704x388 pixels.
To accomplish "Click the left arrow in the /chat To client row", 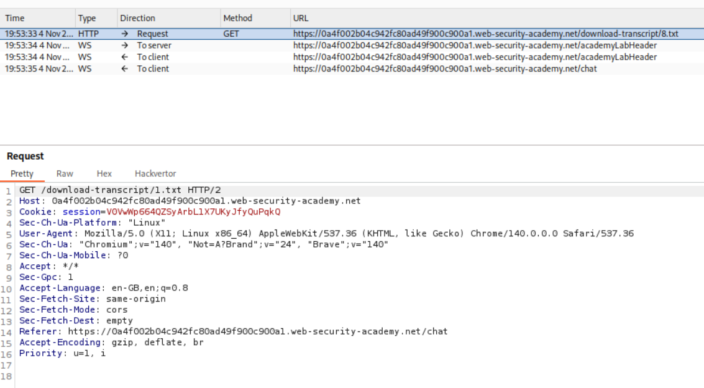I will tap(125, 68).
